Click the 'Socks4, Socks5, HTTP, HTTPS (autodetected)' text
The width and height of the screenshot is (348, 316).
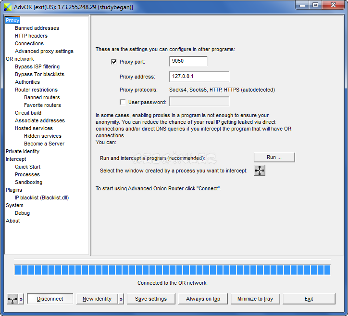coord(222,90)
